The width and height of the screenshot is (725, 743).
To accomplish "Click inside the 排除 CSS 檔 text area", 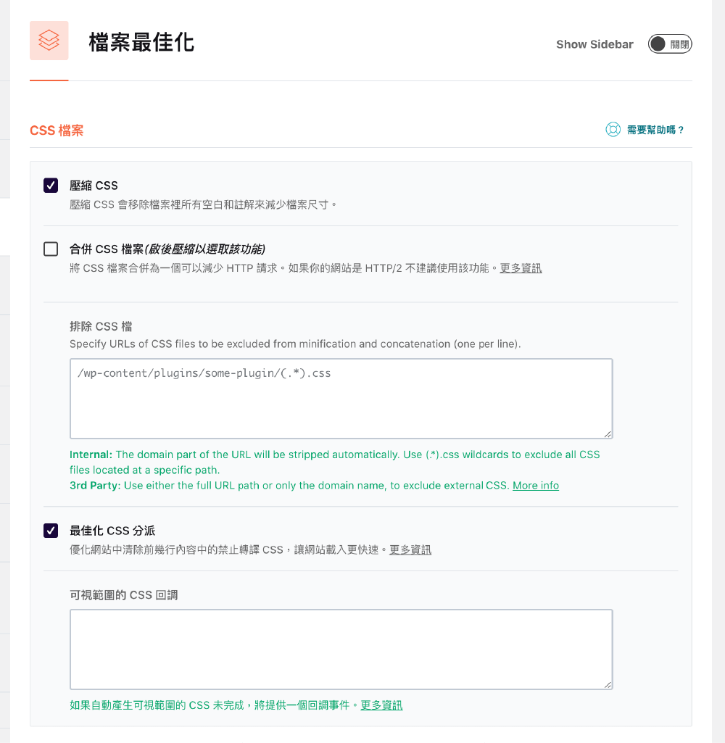I will coord(341,399).
